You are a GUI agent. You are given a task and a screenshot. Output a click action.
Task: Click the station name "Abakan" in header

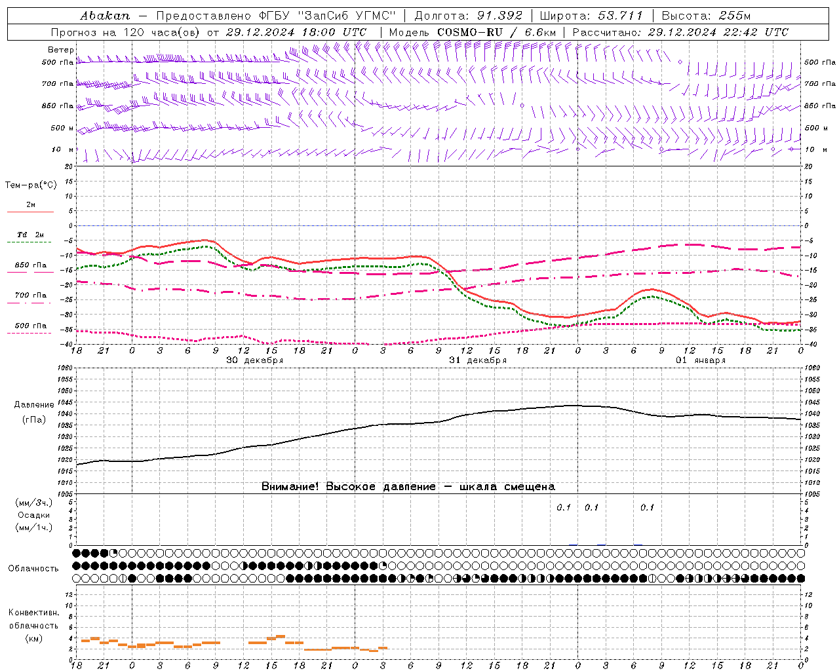pyautogui.click(x=106, y=16)
